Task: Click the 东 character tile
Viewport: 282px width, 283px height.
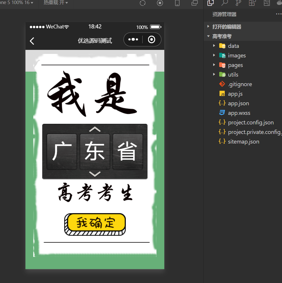Action: 95,151
